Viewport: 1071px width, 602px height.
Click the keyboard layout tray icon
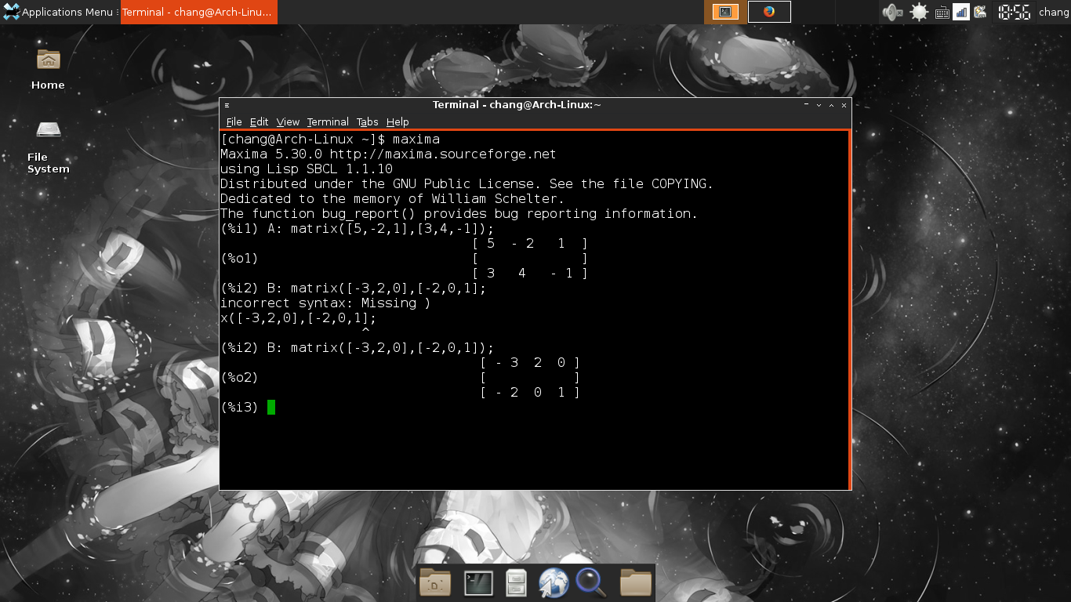click(x=942, y=13)
